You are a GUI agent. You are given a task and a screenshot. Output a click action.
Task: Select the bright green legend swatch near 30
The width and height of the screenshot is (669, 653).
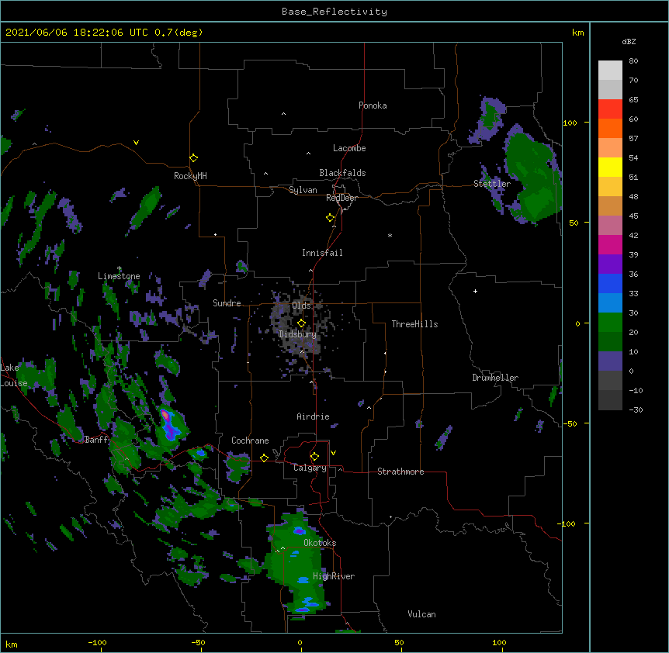click(610, 323)
